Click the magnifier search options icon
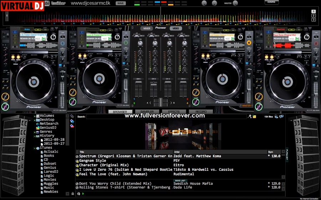 tap(250, 116)
